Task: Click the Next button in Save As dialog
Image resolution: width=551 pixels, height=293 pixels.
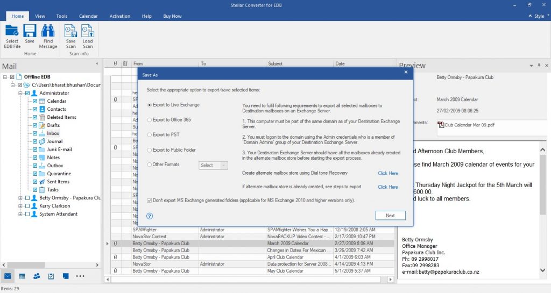Action: click(391, 216)
